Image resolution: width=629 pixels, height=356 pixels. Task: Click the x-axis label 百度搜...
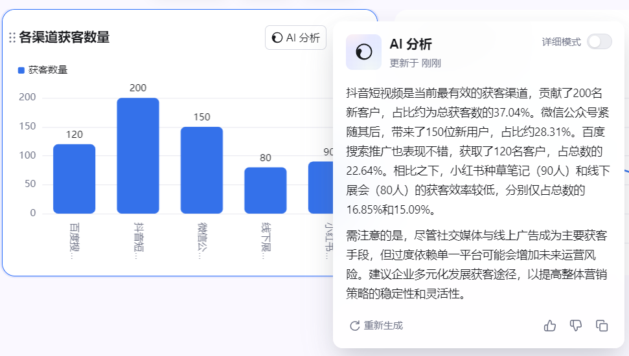tap(74, 241)
